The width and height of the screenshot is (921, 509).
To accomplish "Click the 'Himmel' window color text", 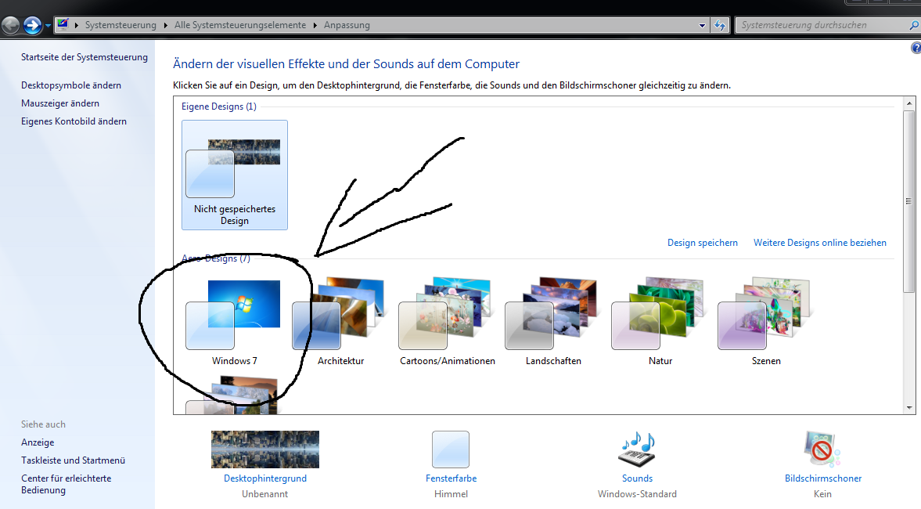I will [451, 494].
